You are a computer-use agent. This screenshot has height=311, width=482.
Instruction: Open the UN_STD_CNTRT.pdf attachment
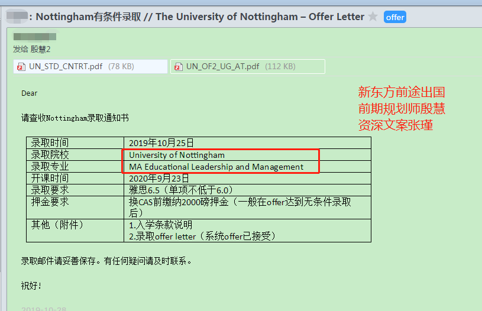click(x=66, y=67)
